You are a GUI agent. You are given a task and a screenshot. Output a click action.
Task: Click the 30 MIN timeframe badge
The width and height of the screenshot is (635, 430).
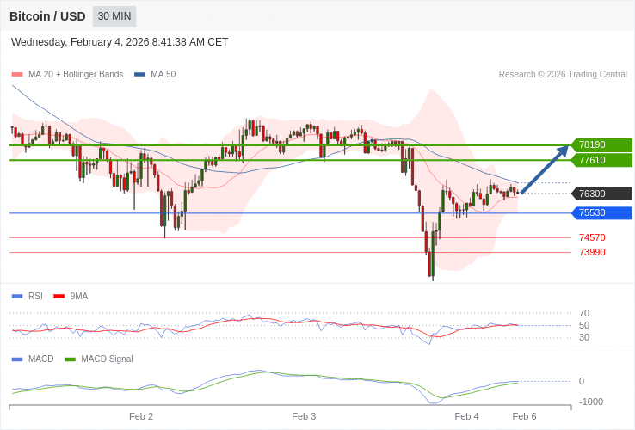[x=114, y=16]
